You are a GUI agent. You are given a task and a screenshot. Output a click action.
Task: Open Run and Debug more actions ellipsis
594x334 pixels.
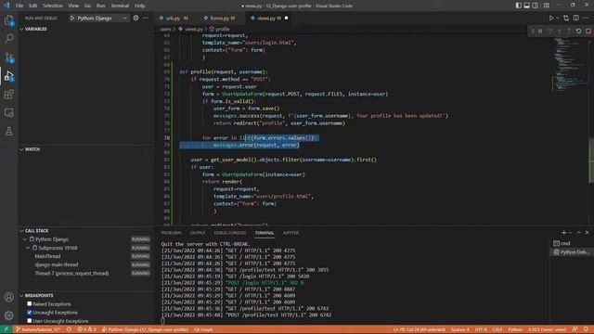(146, 18)
